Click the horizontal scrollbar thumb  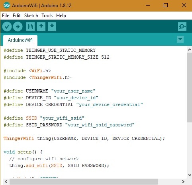click(84, 182)
